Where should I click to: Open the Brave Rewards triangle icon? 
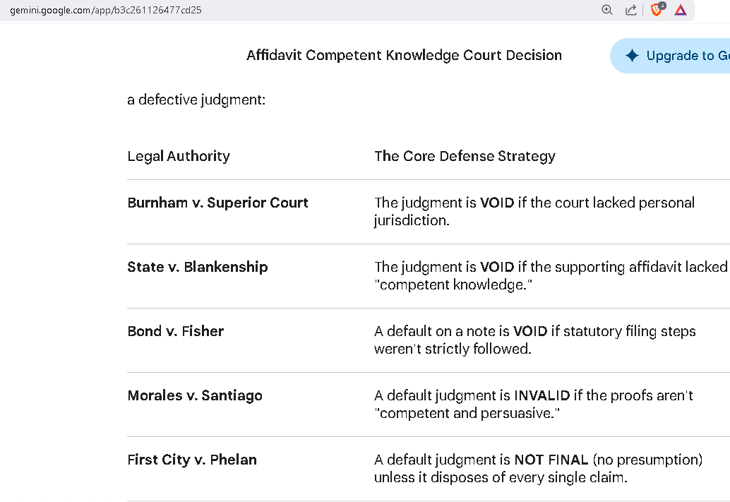click(680, 10)
